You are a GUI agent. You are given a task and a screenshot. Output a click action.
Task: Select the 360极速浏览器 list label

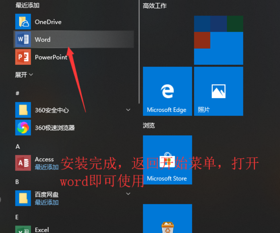55,128
